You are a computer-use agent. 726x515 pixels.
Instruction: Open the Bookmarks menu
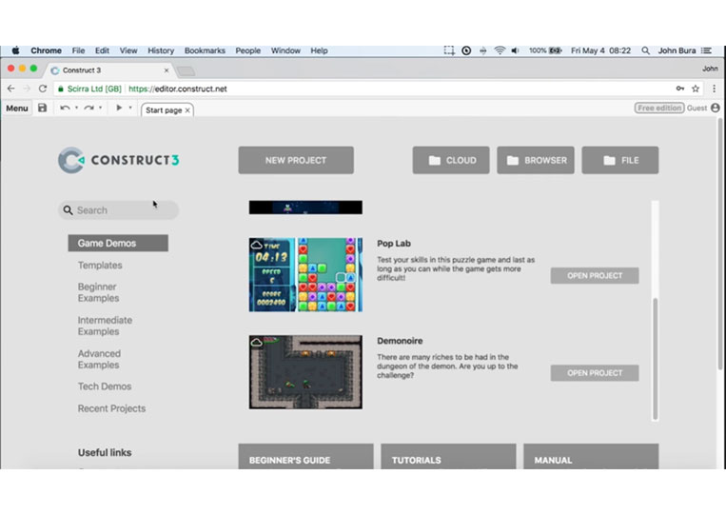205,50
